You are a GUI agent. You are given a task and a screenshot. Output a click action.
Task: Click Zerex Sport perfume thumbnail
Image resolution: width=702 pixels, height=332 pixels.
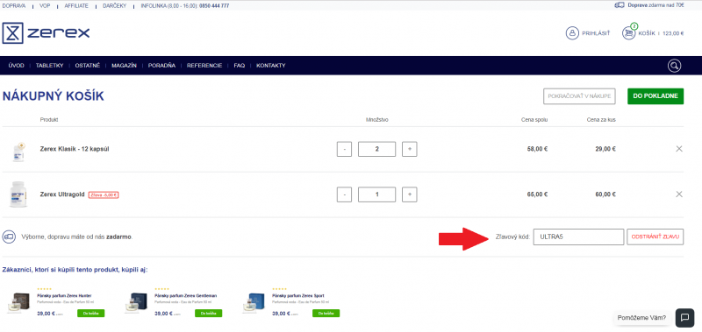coord(254,304)
